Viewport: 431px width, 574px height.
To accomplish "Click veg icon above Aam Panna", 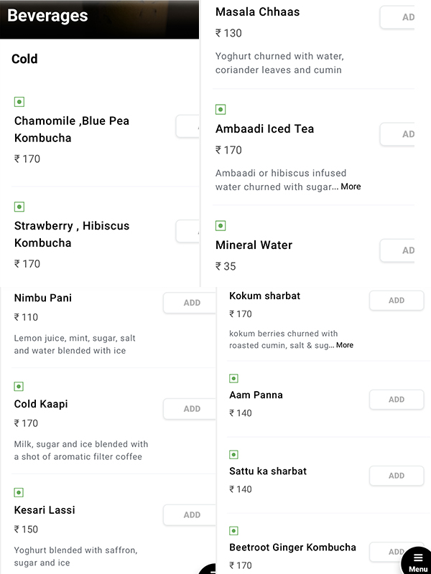I will click(233, 378).
